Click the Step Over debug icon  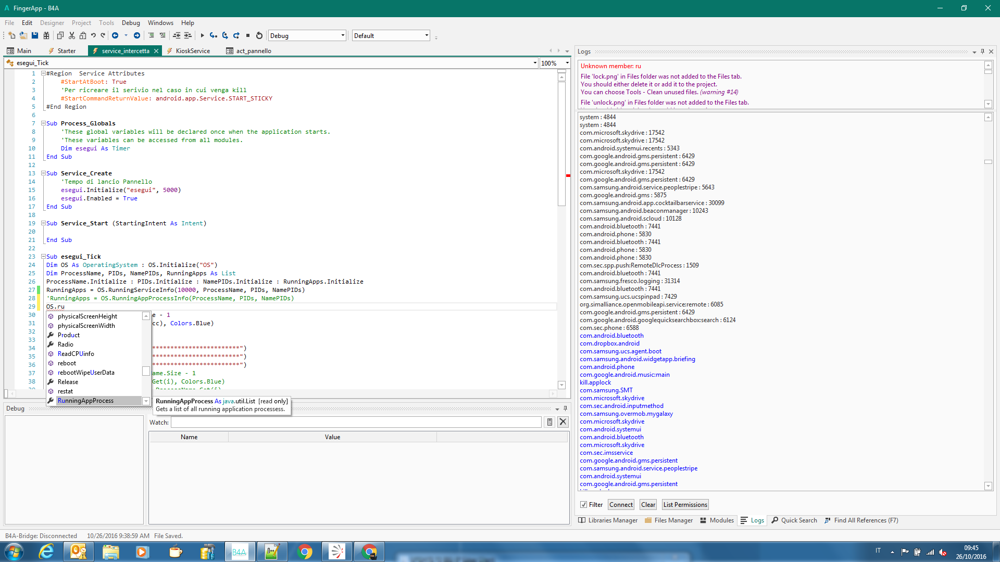pyautogui.click(x=225, y=36)
